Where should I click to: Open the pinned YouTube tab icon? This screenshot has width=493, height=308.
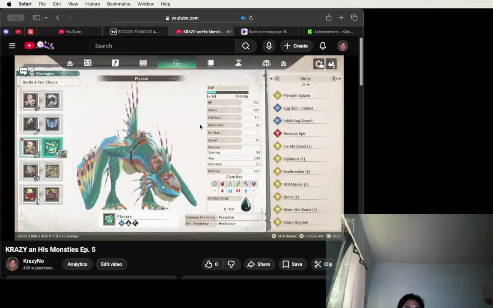coord(18,31)
